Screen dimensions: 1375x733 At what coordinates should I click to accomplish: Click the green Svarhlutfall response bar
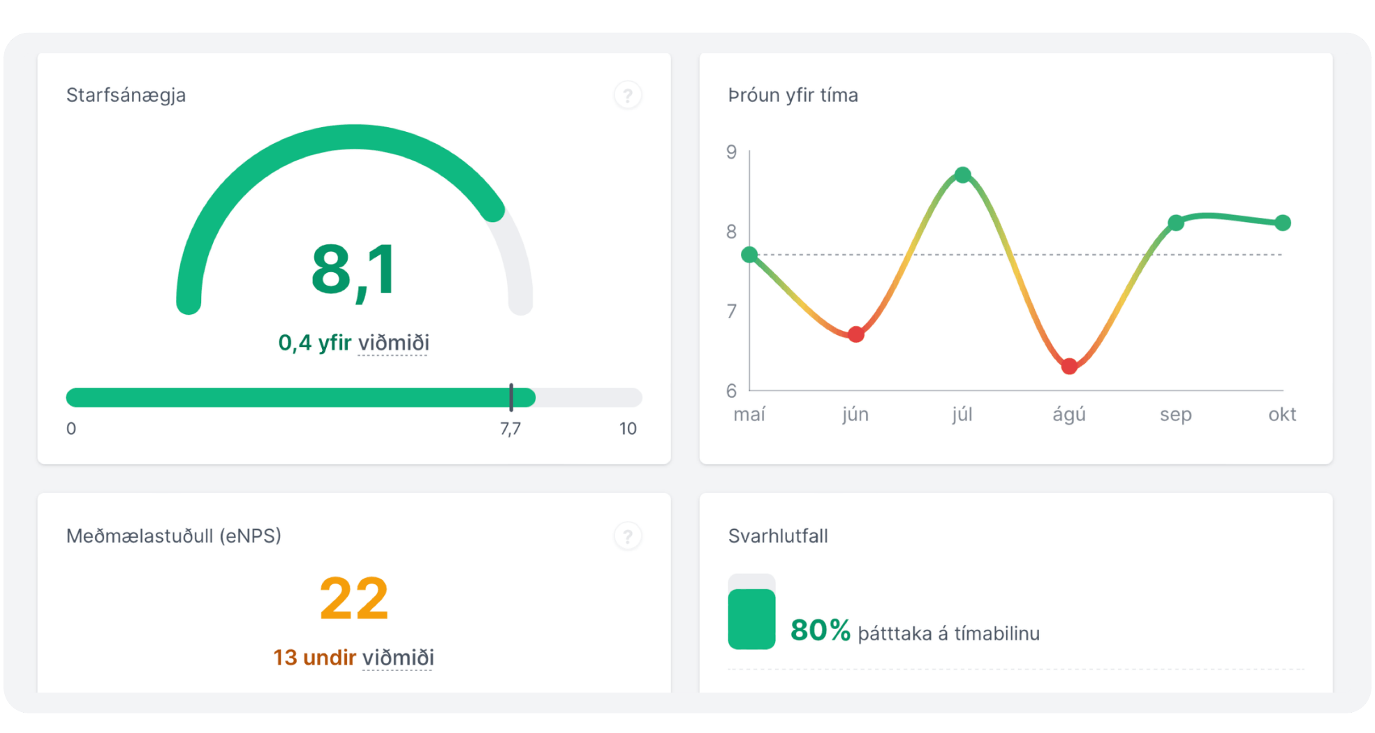[x=751, y=619]
